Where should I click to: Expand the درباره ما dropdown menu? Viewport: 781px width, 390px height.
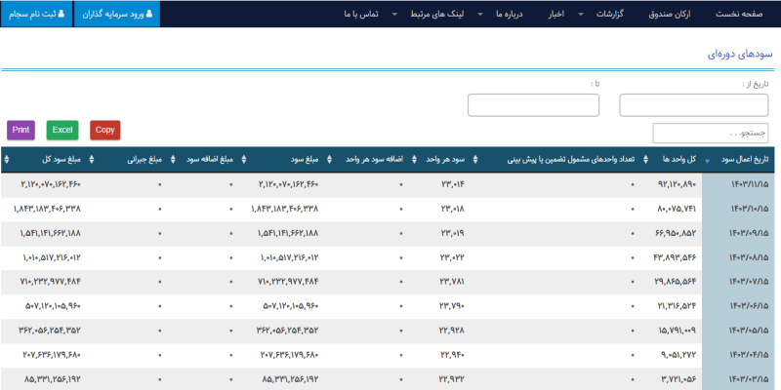[x=509, y=14]
